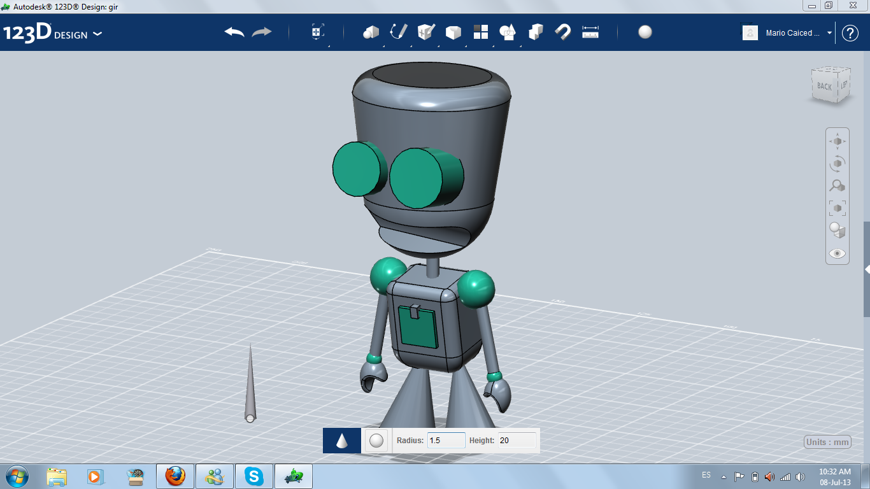Open the Grouping tool
This screenshot has height=489, width=870.
(x=508, y=32)
